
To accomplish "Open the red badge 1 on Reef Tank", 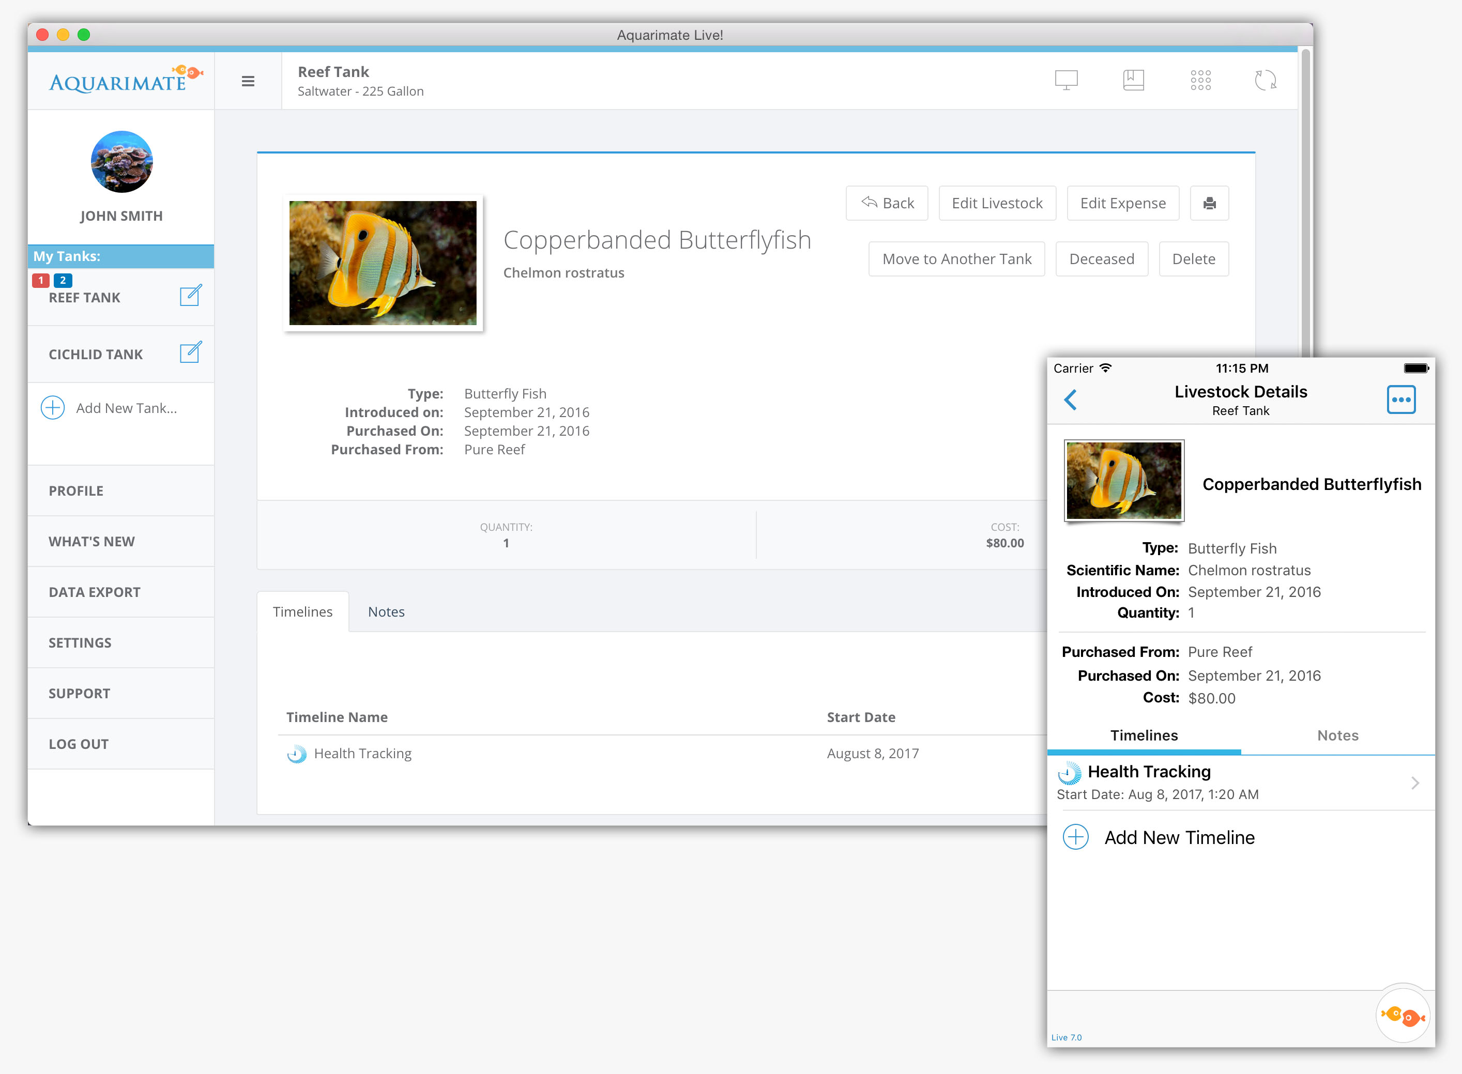I will pos(41,280).
